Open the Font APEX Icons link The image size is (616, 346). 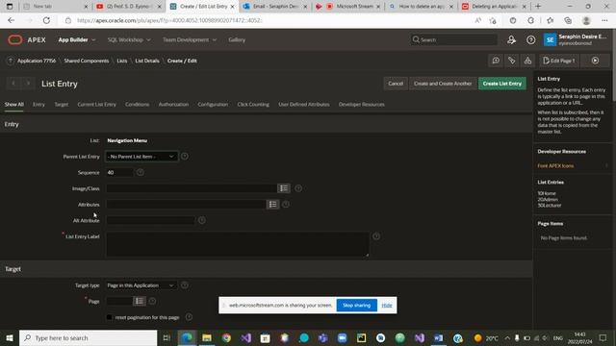[555, 166]
